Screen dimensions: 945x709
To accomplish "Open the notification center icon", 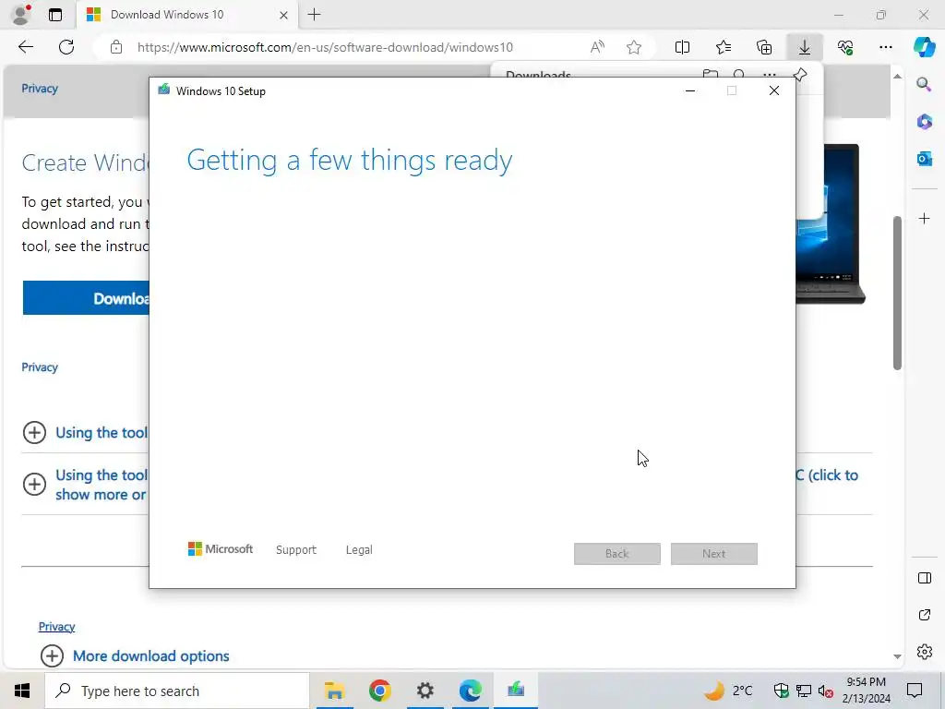I will coord(915,691).
